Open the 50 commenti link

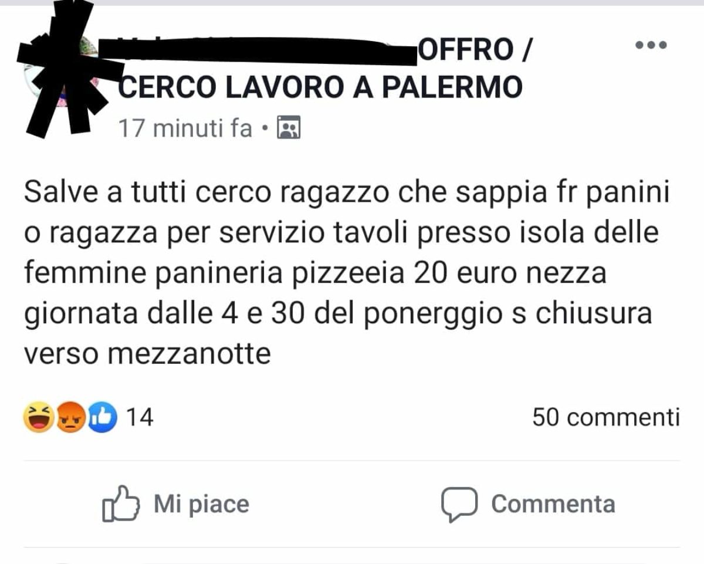(606, 417)
